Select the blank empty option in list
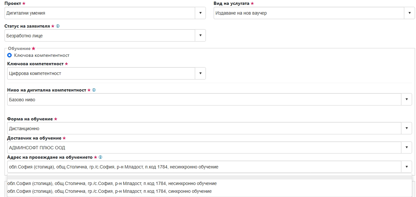 [x=209, y=177]
